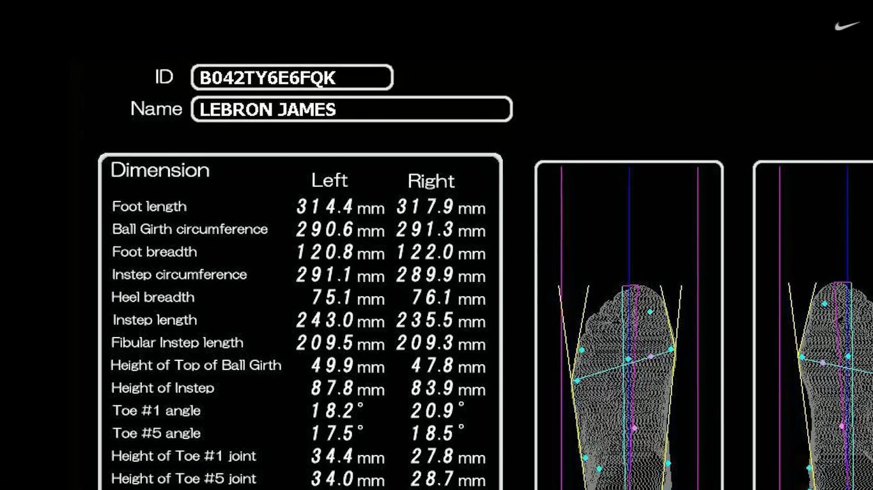Select the right foot scan thumbnail

click(813, 325)
